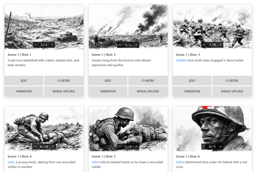The width and height of the screenshot is (256, 172).
Task: Show next image for Shot 4
Action: 53,147
